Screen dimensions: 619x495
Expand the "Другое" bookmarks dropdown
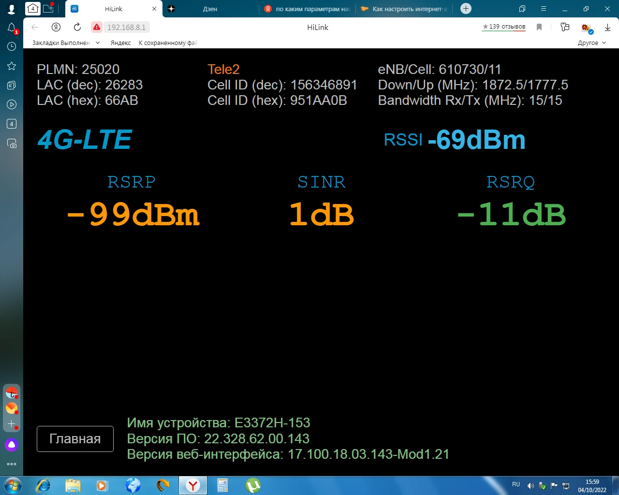point(592,43)
